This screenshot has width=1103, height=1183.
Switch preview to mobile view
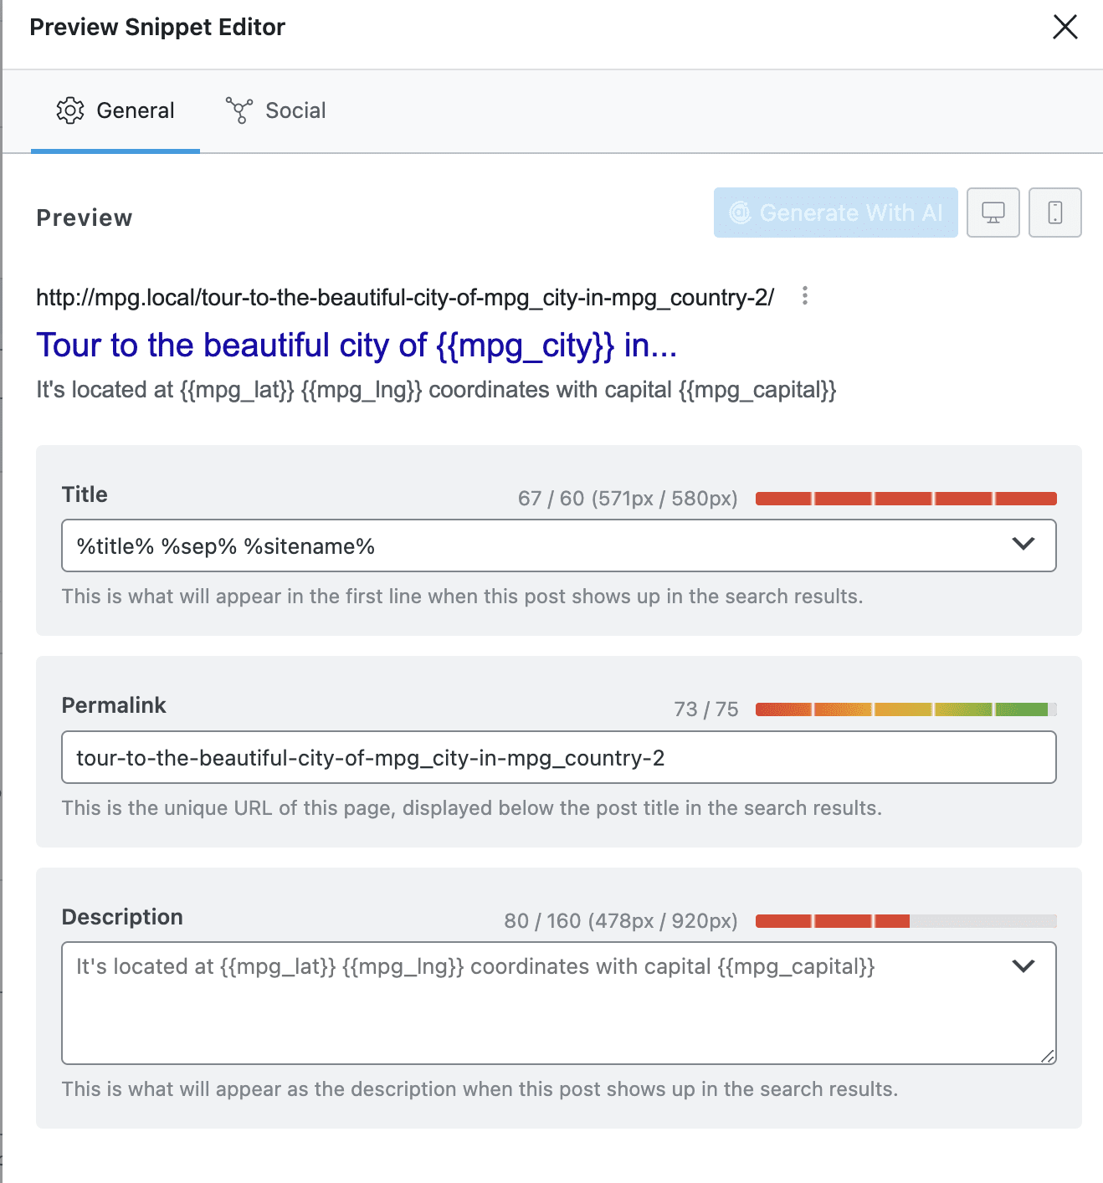point(1054,213)
